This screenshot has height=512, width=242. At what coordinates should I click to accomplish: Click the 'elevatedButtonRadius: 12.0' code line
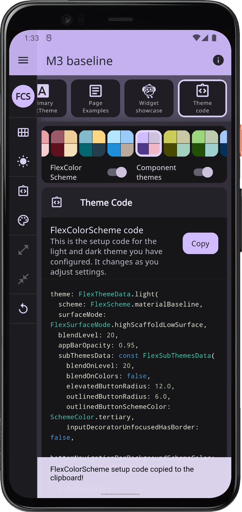(120, 386)
